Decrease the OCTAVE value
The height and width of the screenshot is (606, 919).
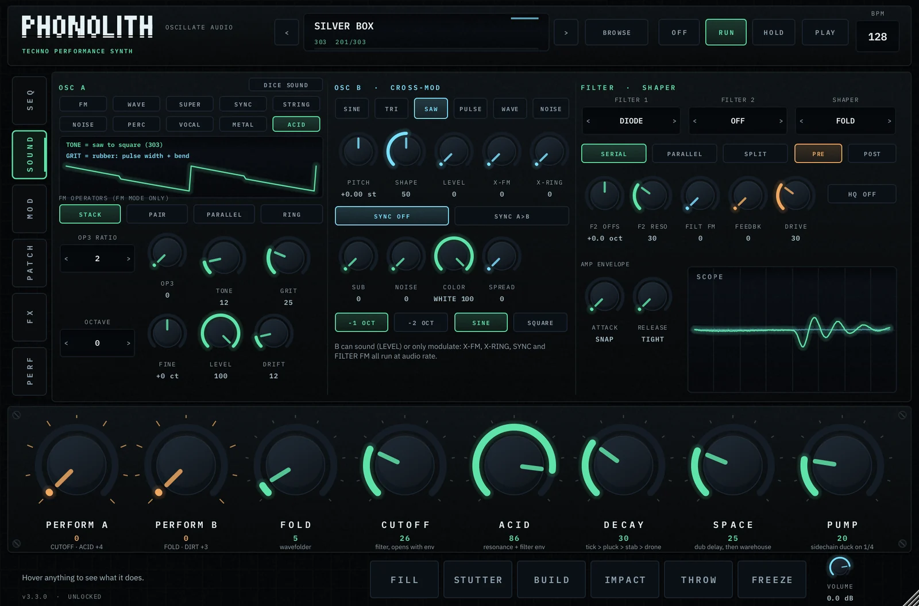tap(66, 343)
